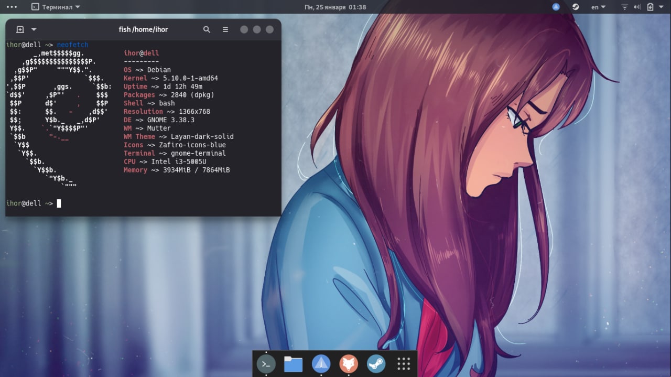Screen dimensions: 671x377
Task: Click the 'DE ~> GNOME 3.38.3' line
Action: pos(159,120)
